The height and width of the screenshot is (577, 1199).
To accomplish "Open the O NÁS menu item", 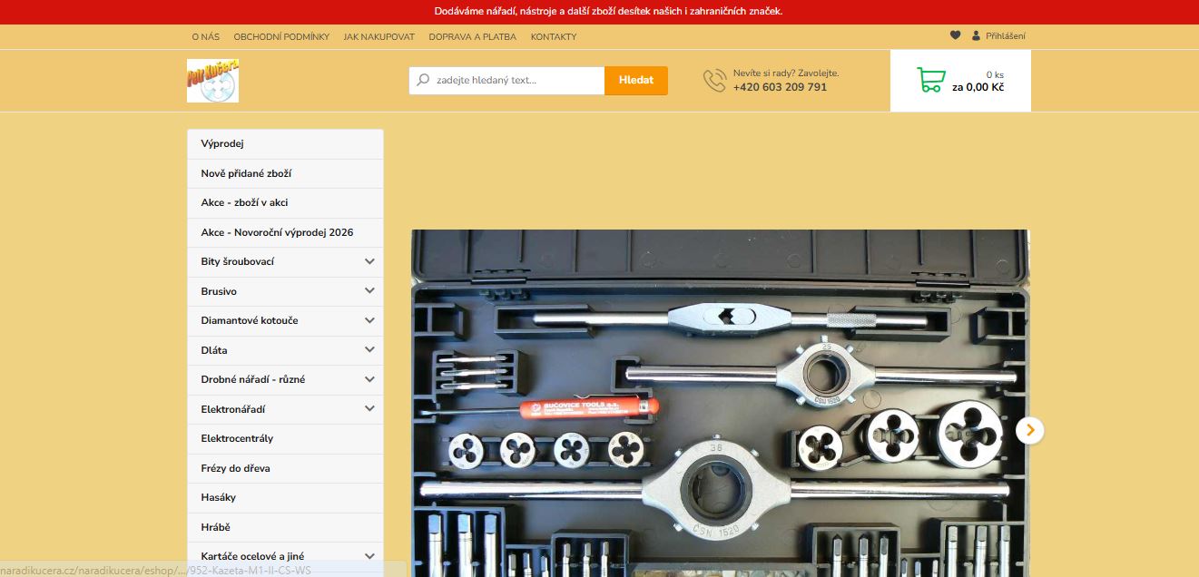I will point(205,37).
